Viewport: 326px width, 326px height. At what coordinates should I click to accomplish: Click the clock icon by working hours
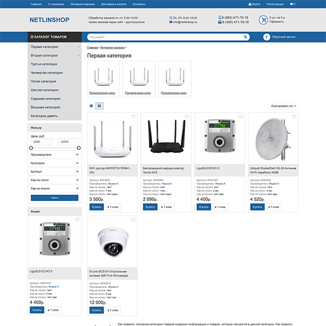pyautogui.click(x=171, y=18)
